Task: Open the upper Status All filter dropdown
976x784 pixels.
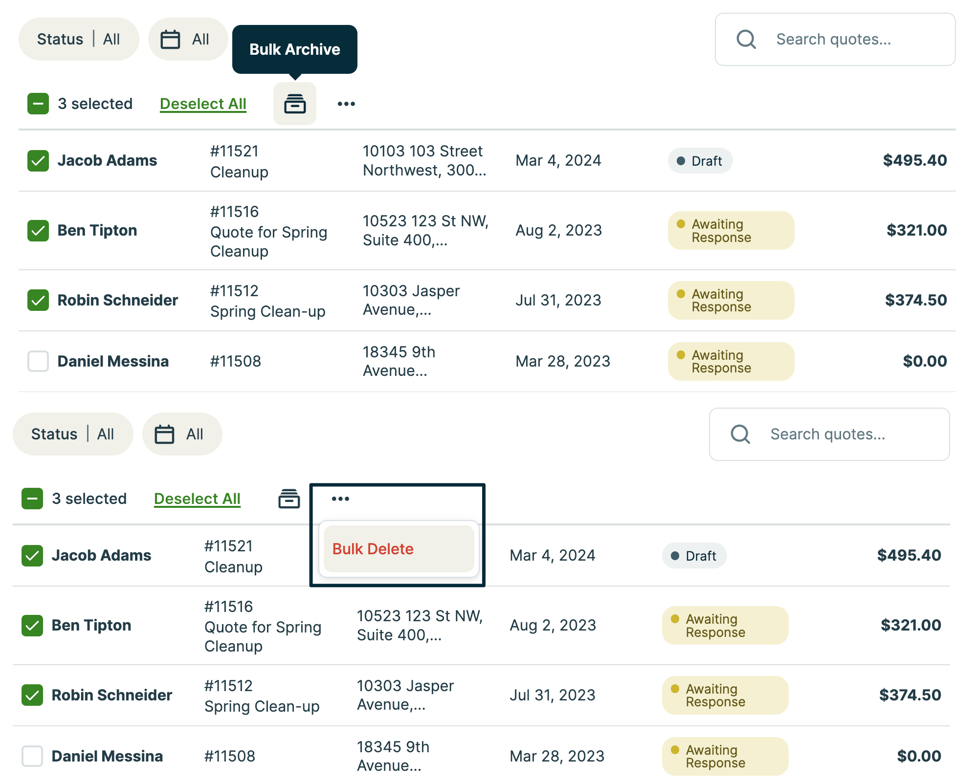Action: coord(78,39)
